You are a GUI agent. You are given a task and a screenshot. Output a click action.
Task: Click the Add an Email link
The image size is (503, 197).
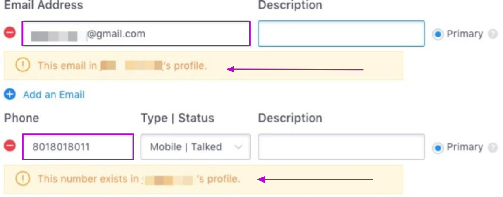coord(54,95)
